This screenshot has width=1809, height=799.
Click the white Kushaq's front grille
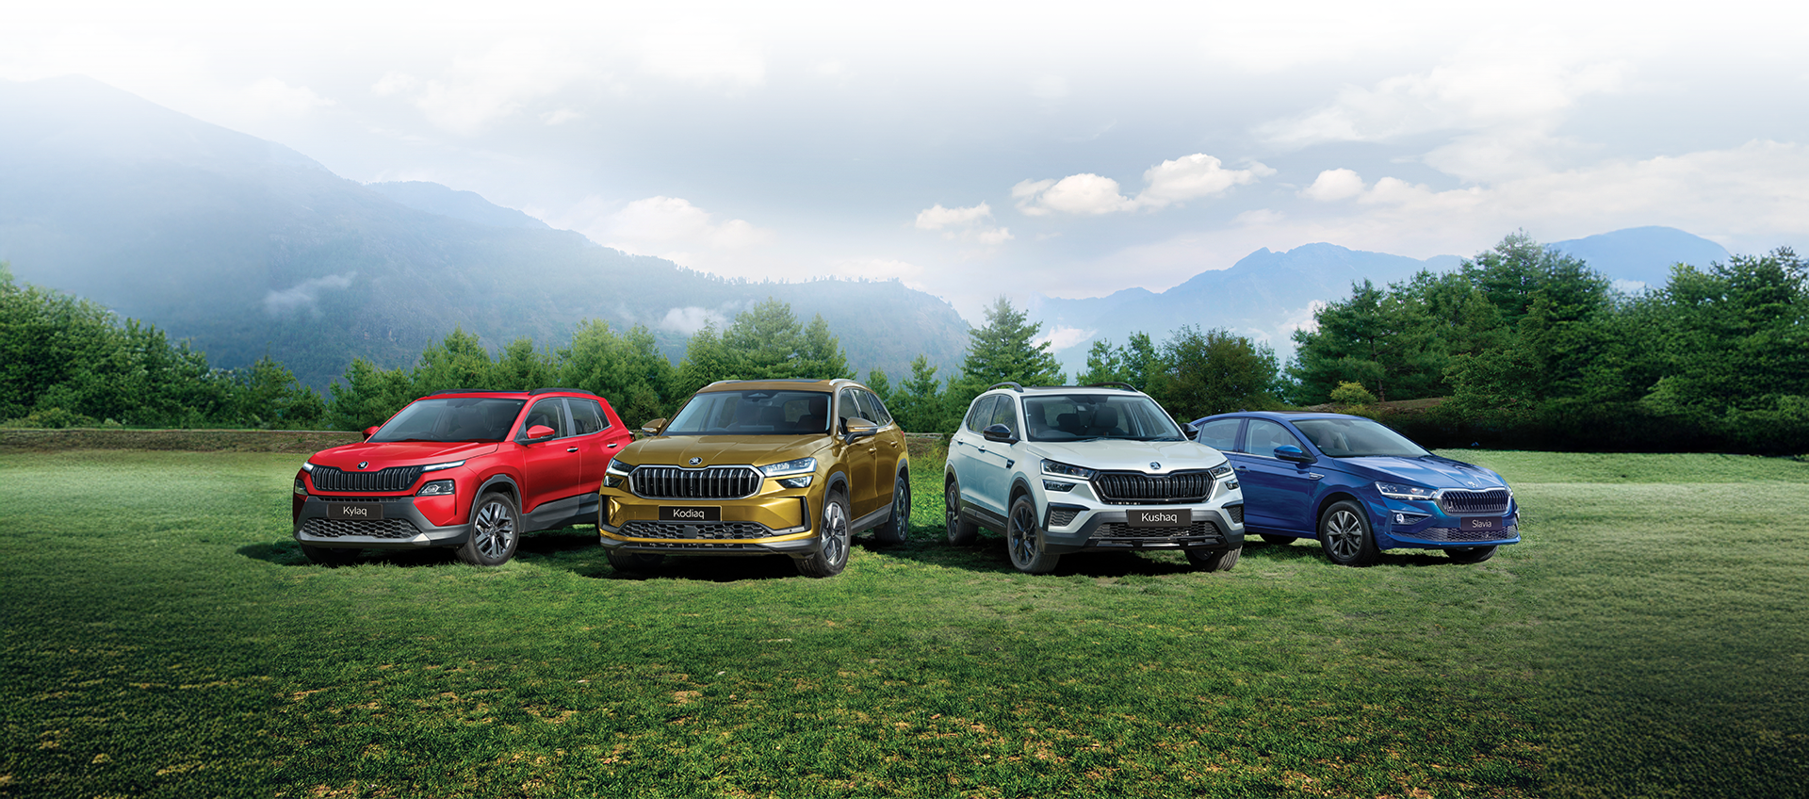pyautogui.click(x=1154, y=487)
